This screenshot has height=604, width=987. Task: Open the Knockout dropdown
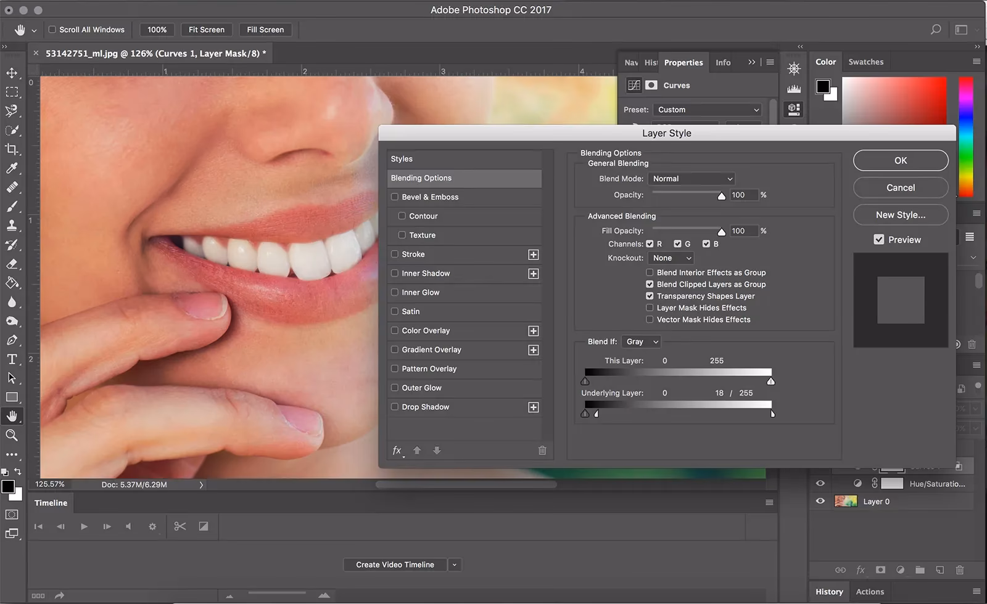671,258
